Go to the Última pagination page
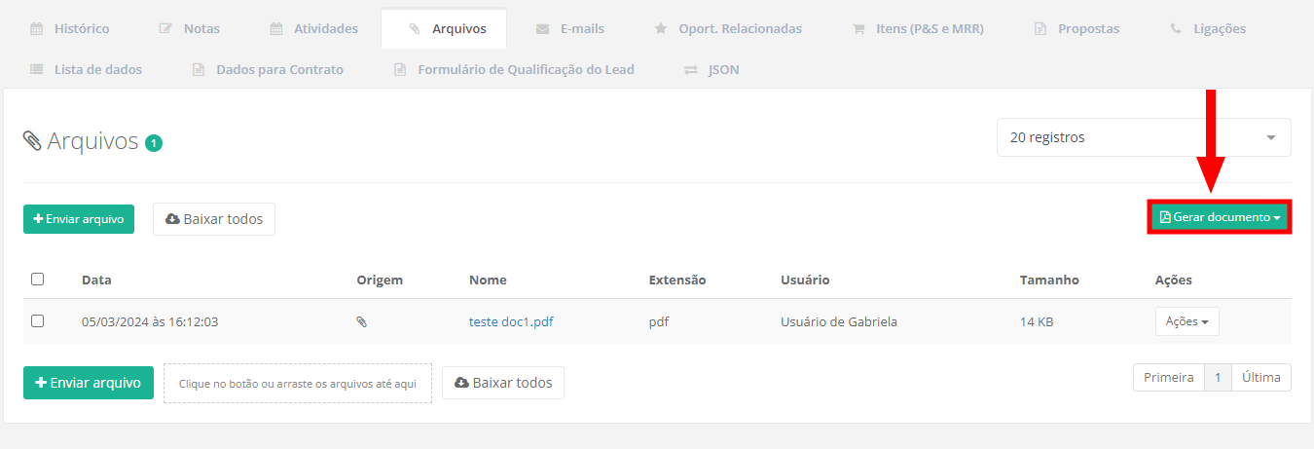This screenshot has width=1314, height=449. point(1261,378)
